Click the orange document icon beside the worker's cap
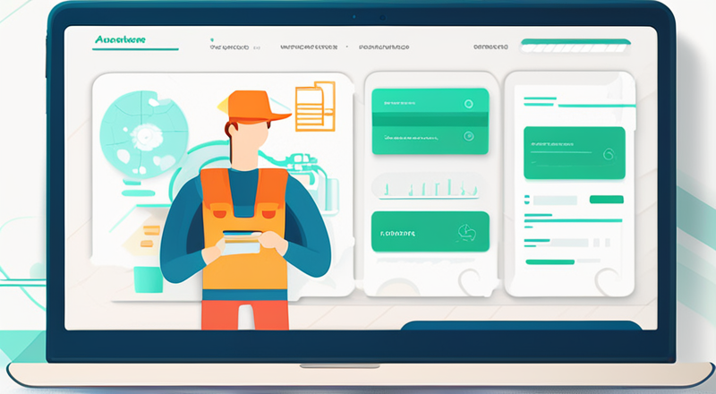Viewport: 716px width, 394px height. pyautogui.click(x=316, y=106)
